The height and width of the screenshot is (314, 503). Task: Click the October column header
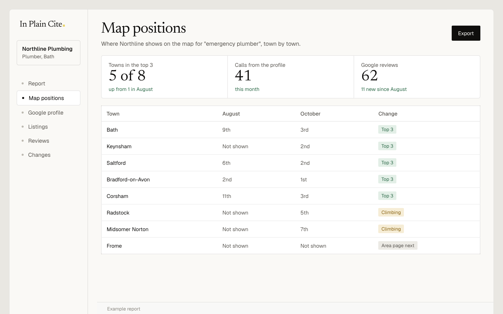tap(310, 114)
